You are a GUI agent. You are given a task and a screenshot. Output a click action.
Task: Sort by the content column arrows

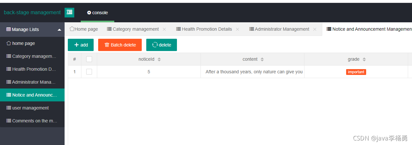pyautogui.click(x=262, y=59)
